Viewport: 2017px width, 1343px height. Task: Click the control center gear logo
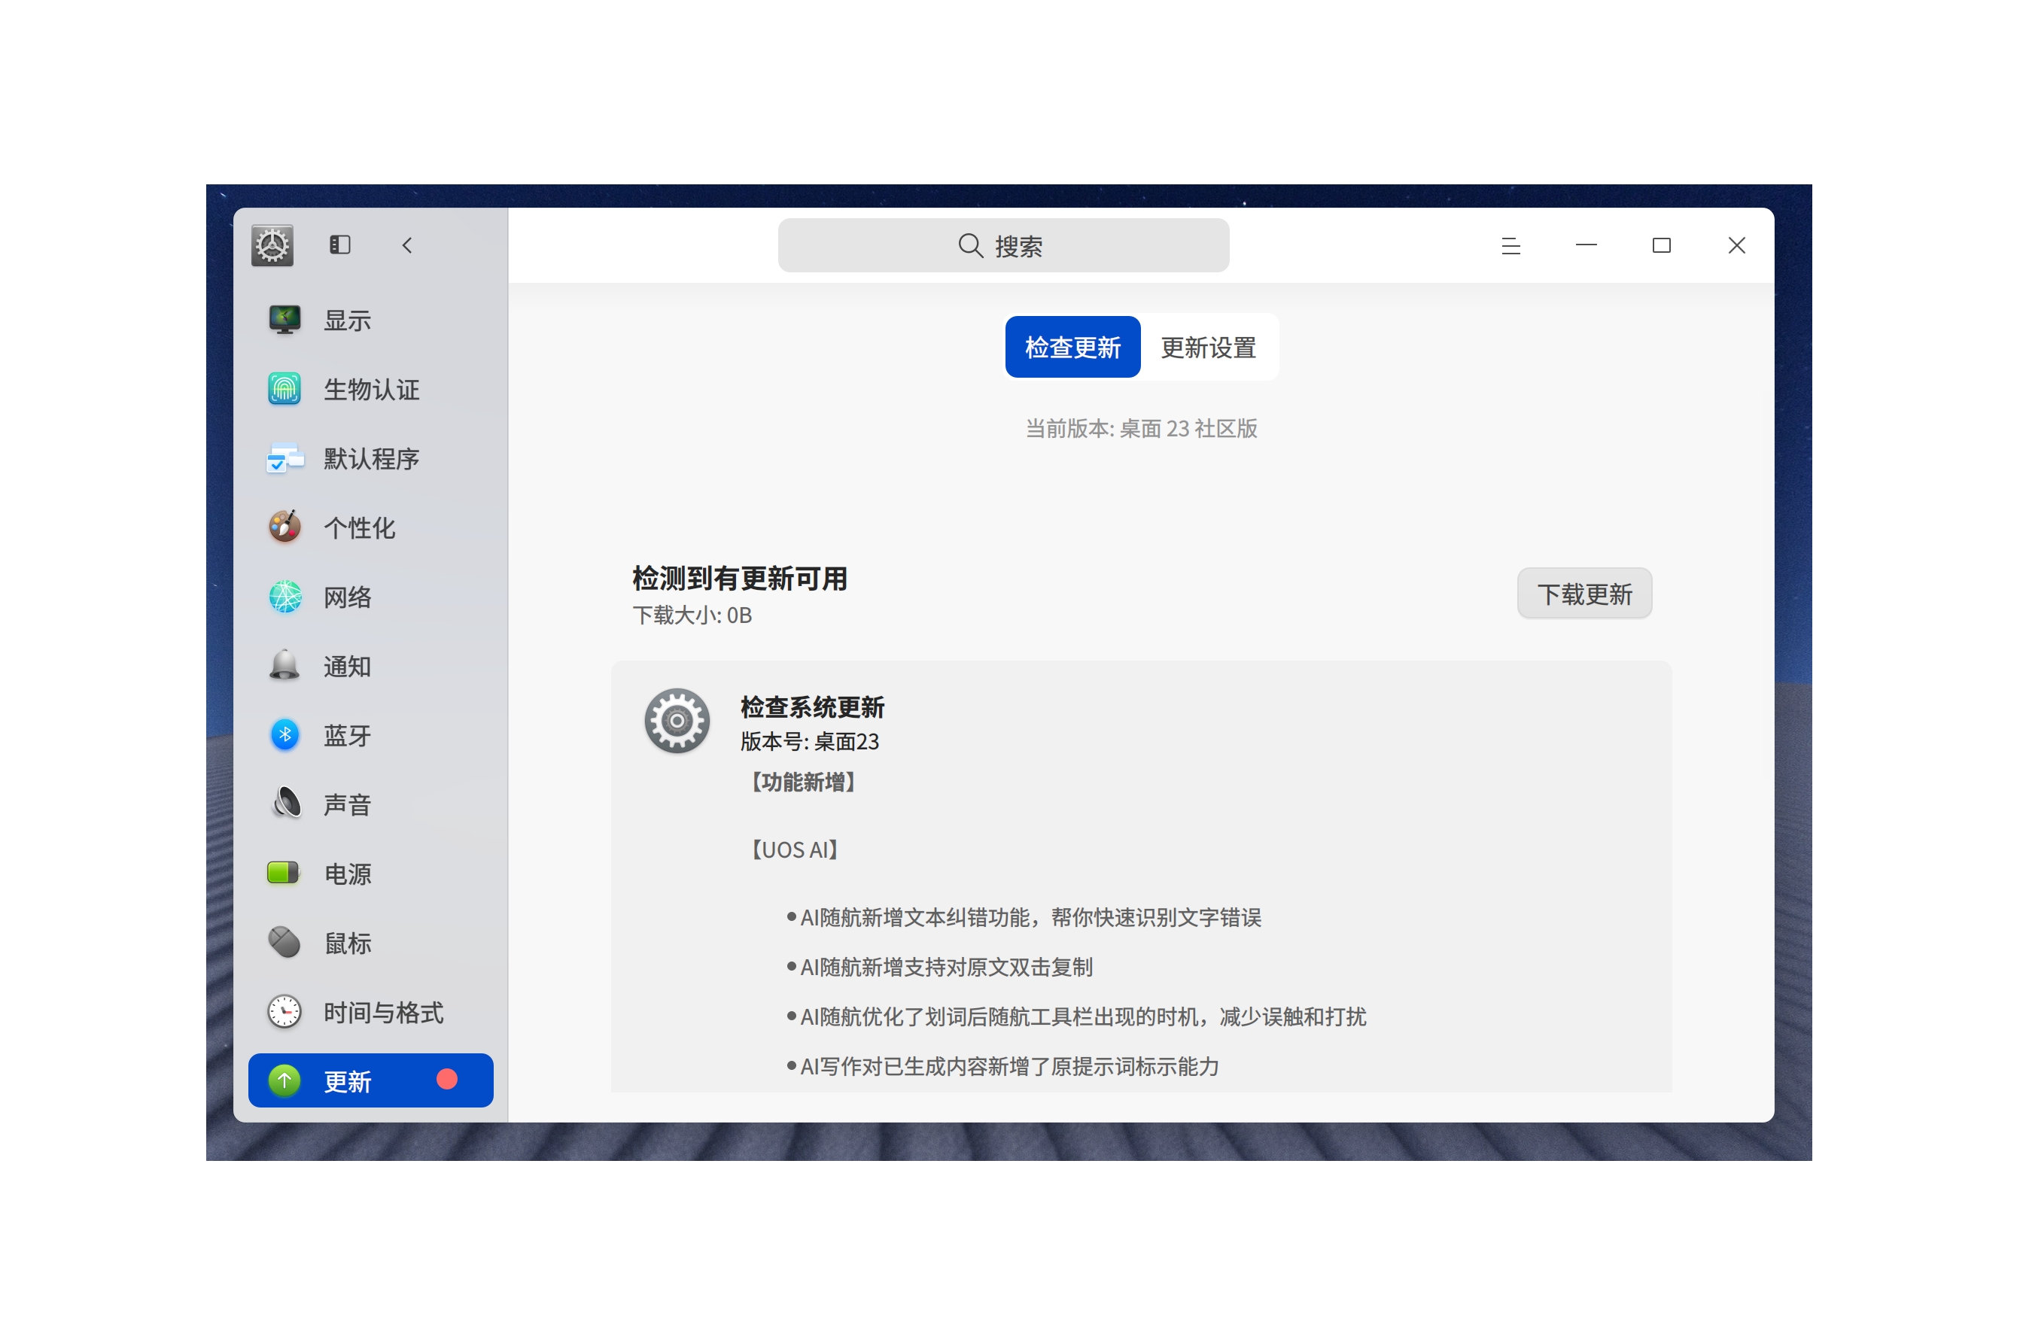(x=272, y=245)
